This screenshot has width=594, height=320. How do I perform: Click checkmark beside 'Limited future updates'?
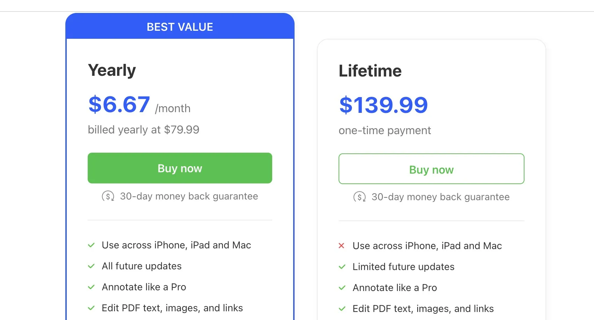[342, 267]
